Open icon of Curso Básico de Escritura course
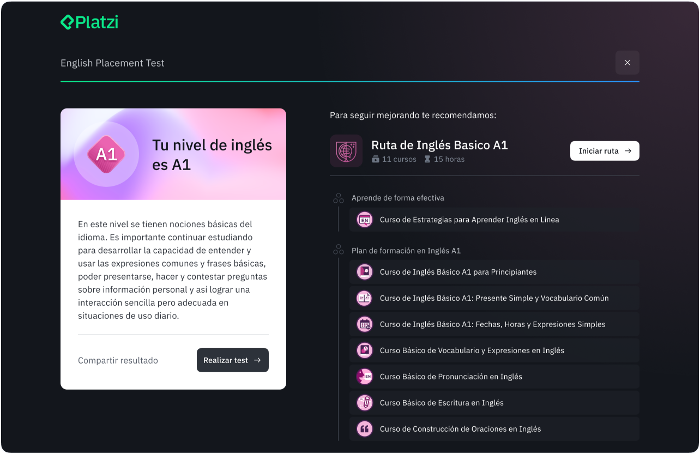Viewport: 700px width, 454px height. click(364, 403)
